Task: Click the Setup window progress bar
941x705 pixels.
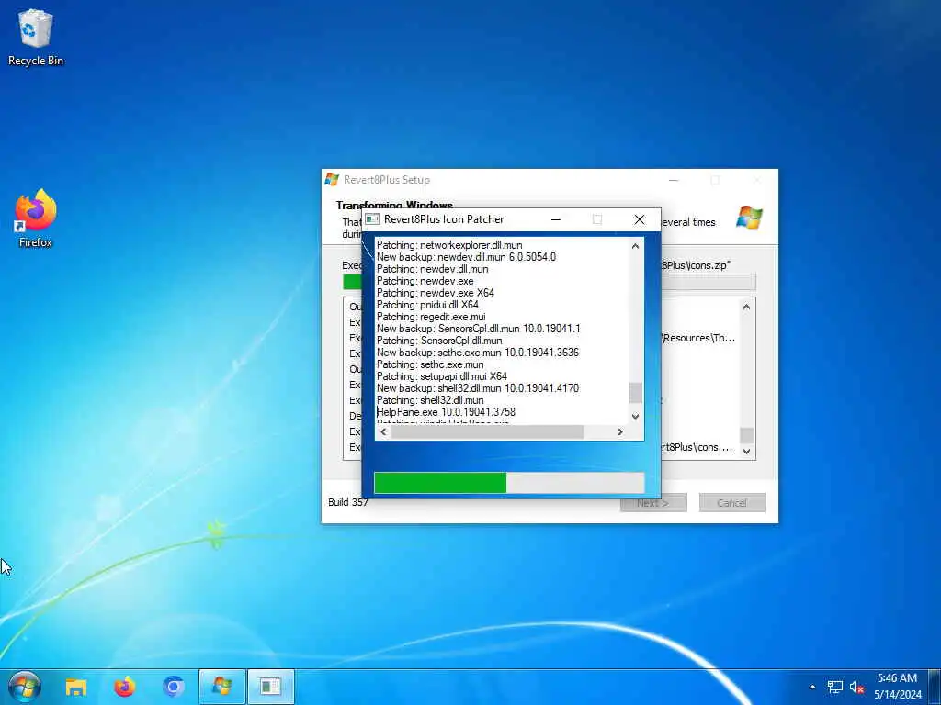Action: coord(550,281)
